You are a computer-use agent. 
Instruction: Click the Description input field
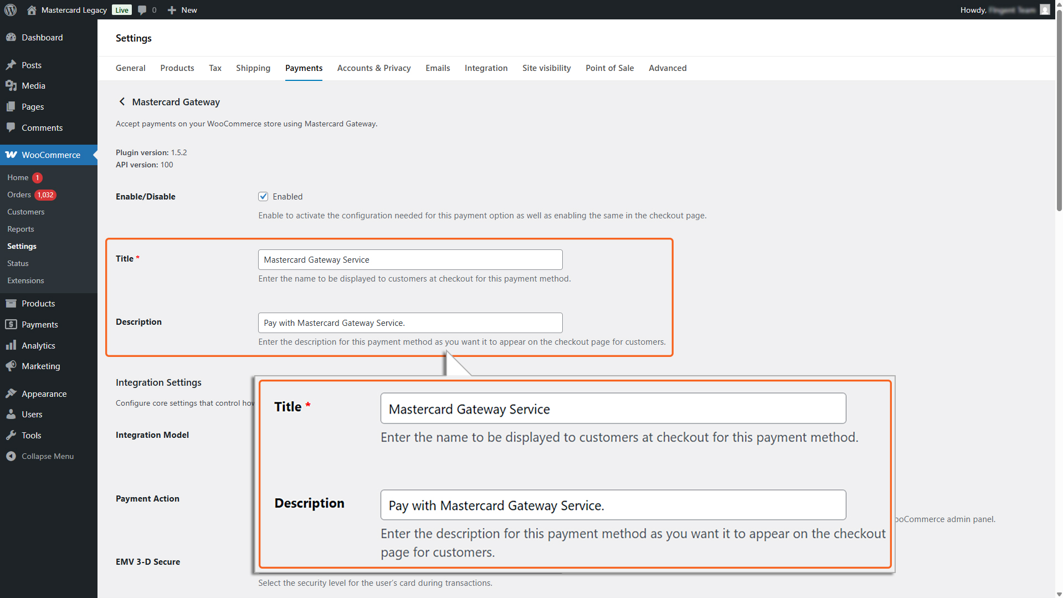pyautogui.click(x=410, y=323)
